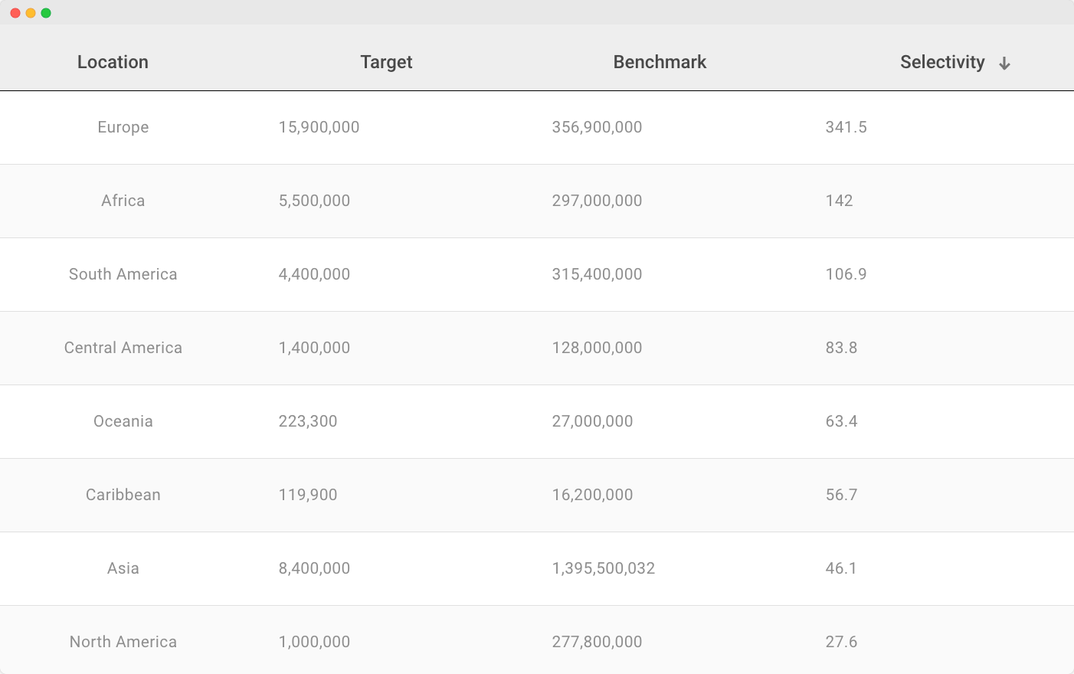Click Europe's target value 15,900,000
Viewport: 1074px width, 674px height.
[x=319, y=127]
